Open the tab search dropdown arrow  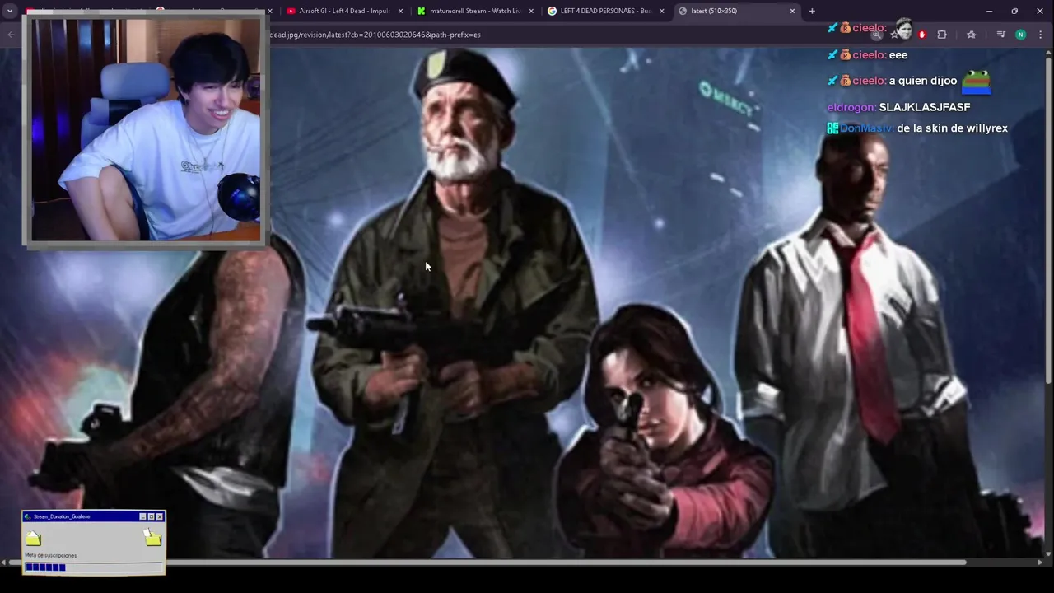click(10, 11)
